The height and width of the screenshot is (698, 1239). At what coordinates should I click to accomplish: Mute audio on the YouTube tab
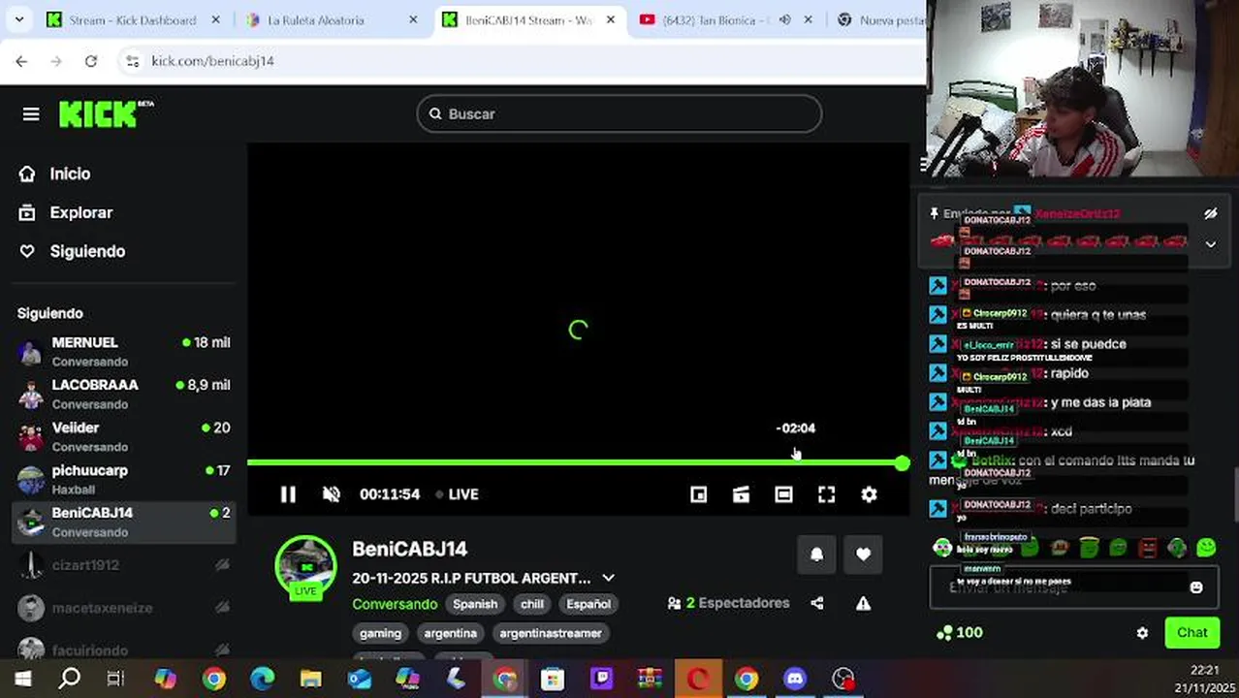(784, 19)
